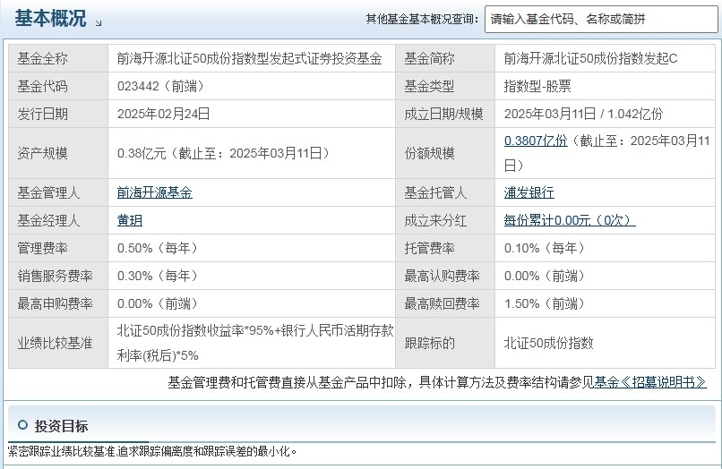Click the 业绩比较基准 label cell

(x=58, y=343)
